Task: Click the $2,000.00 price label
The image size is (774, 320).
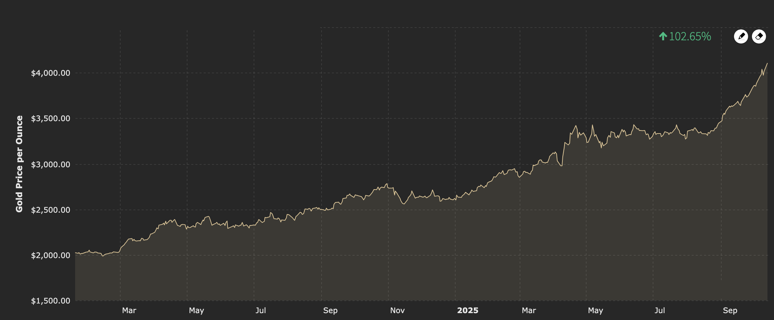Action: click(x=51, y=255)
